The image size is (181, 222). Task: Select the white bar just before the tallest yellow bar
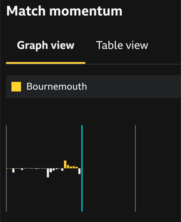[x=62, y=169]
